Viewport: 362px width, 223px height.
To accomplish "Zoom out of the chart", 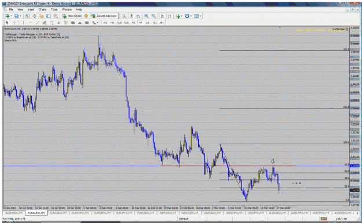I will point(153,16).
